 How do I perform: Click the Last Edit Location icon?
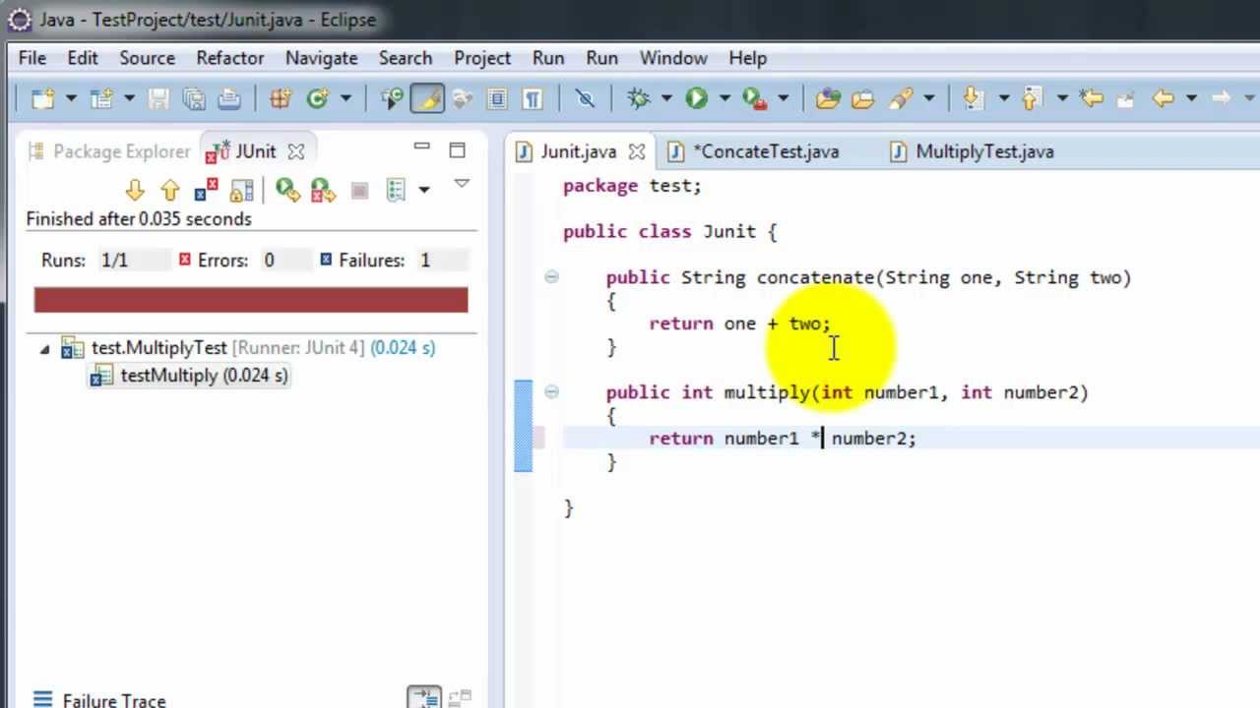click(x=1091, y=98)
